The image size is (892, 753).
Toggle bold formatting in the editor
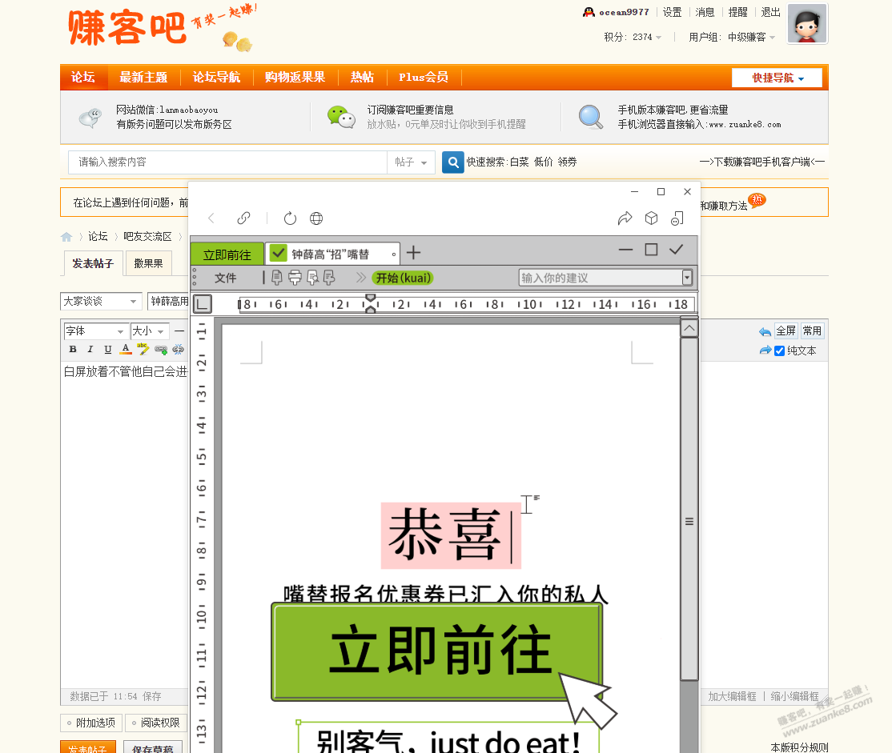[73, 349]
